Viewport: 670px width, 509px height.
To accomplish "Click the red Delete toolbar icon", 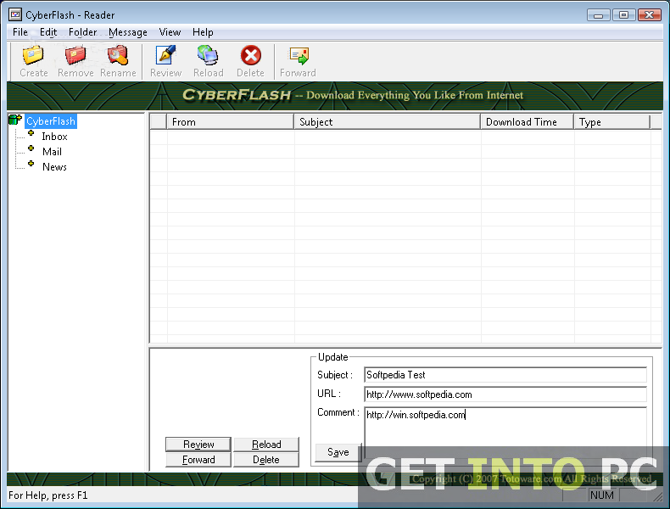I will [x=251, y=55].
